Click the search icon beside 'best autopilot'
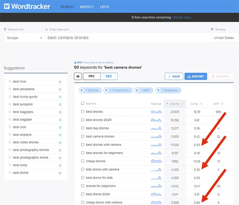Viewport: 239px width, 205px height. point(10,104)
